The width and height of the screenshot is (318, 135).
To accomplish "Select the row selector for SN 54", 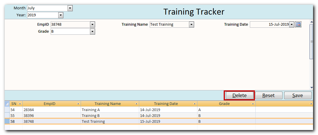I will [7, 110].
